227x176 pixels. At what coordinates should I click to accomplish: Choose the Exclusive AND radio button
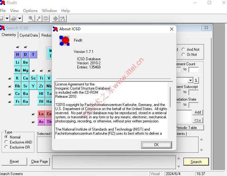coord(6,142)
